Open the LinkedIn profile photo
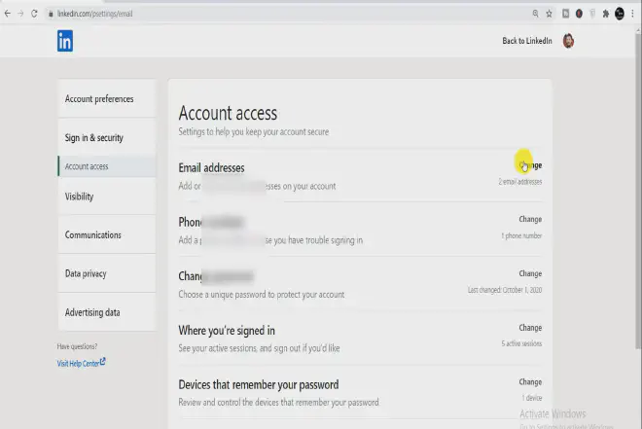The width and height of the screenshot is (642, 429). pyautogui.click(x=568, y=41)
